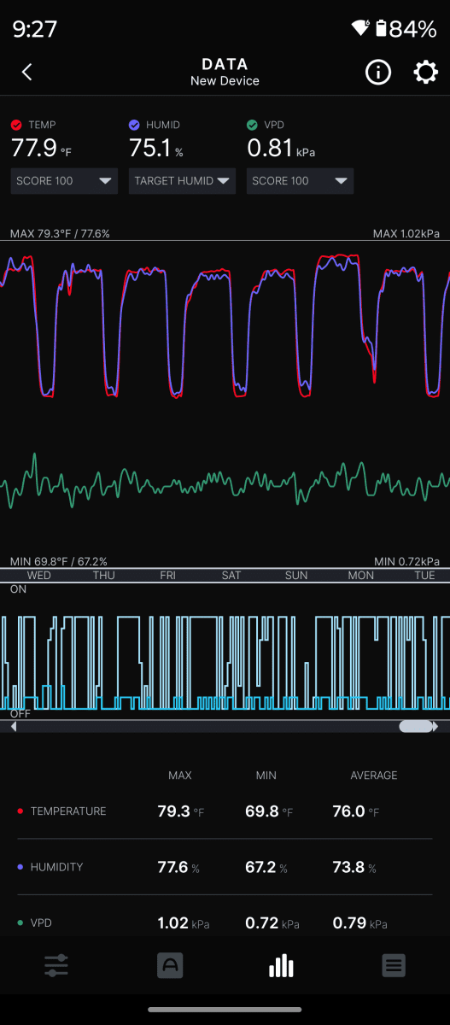450x1025 pixels.
Task: Click the 75.1 % humidity reading
Action: coord(156,149)
